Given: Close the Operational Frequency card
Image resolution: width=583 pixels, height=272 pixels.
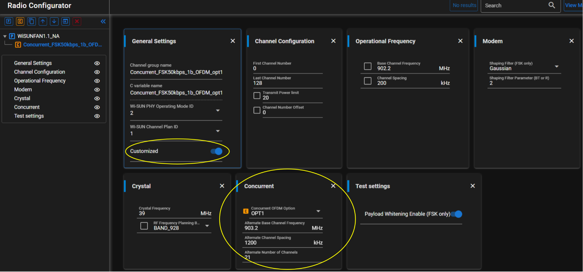Looking at the screenshot, I should [460, 41].
